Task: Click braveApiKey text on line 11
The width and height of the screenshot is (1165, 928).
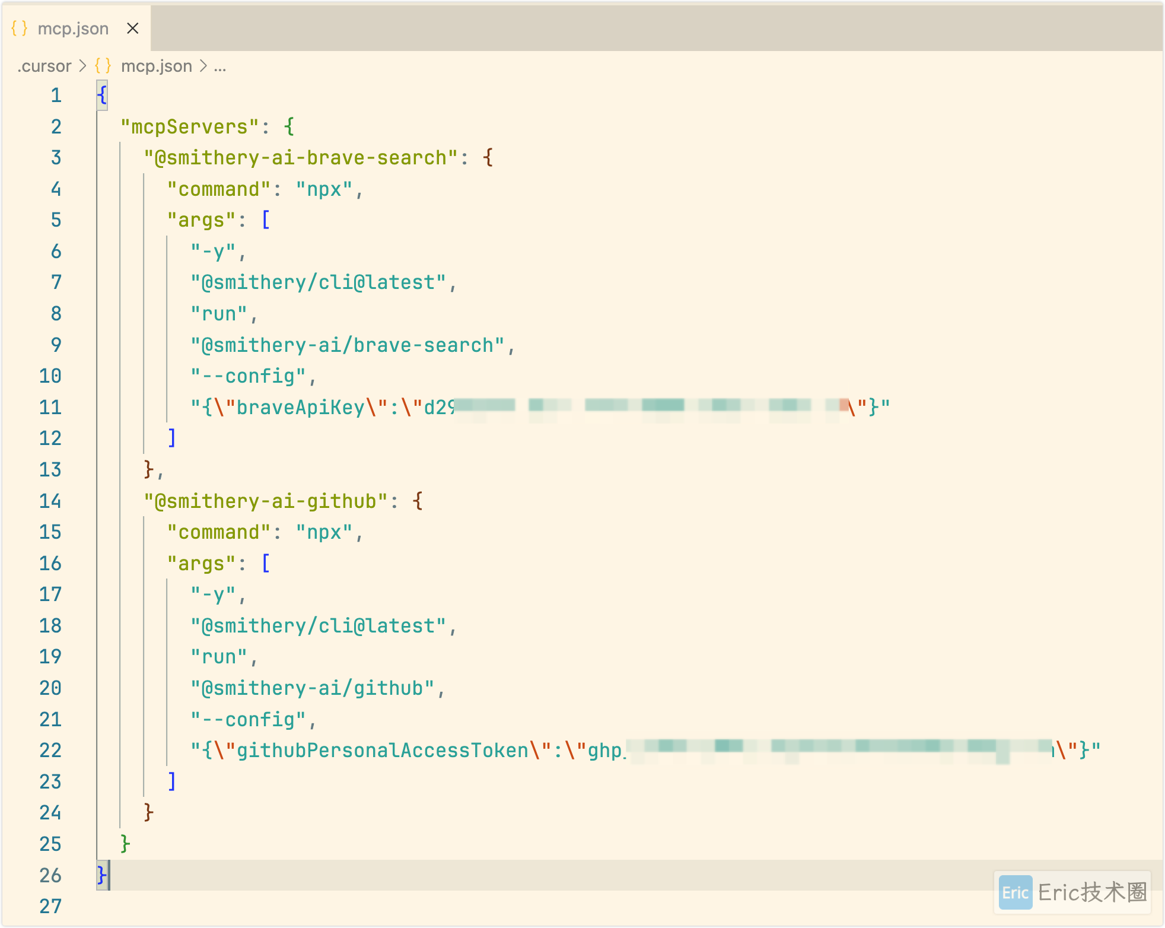Action: click(300, 408)
